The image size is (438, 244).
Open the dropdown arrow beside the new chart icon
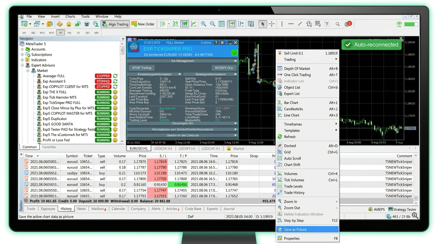[x=30, y=24]
